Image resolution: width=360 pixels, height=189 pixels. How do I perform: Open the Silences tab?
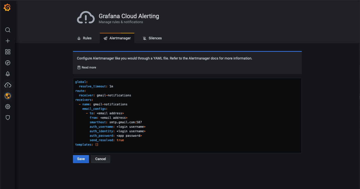pos(152,38)
